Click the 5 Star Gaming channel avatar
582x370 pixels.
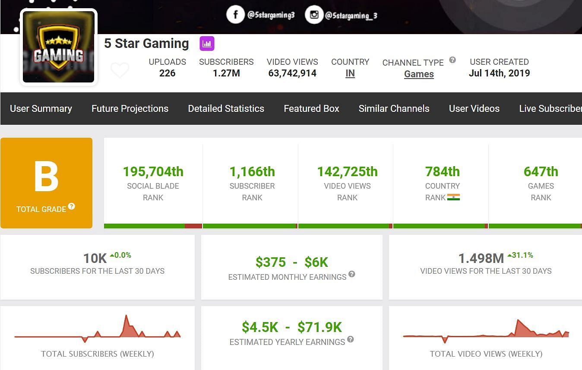(x=58, y=47)
